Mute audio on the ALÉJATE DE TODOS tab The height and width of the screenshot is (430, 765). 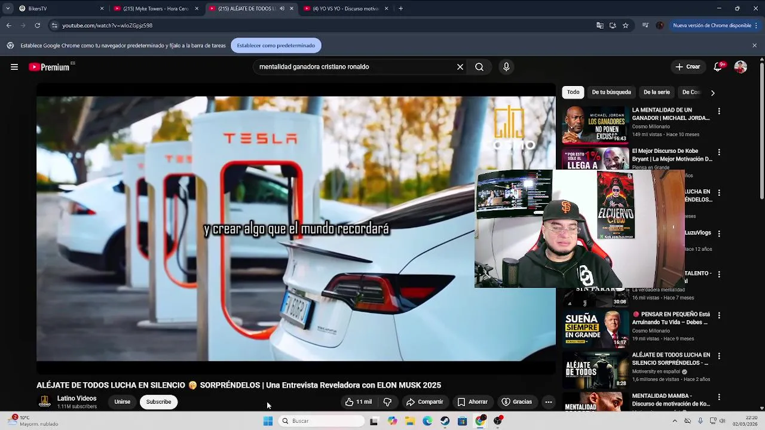coord(282,8)
